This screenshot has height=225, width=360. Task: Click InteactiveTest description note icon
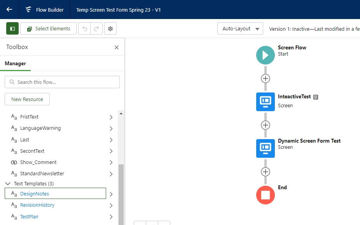coord(316,97)
